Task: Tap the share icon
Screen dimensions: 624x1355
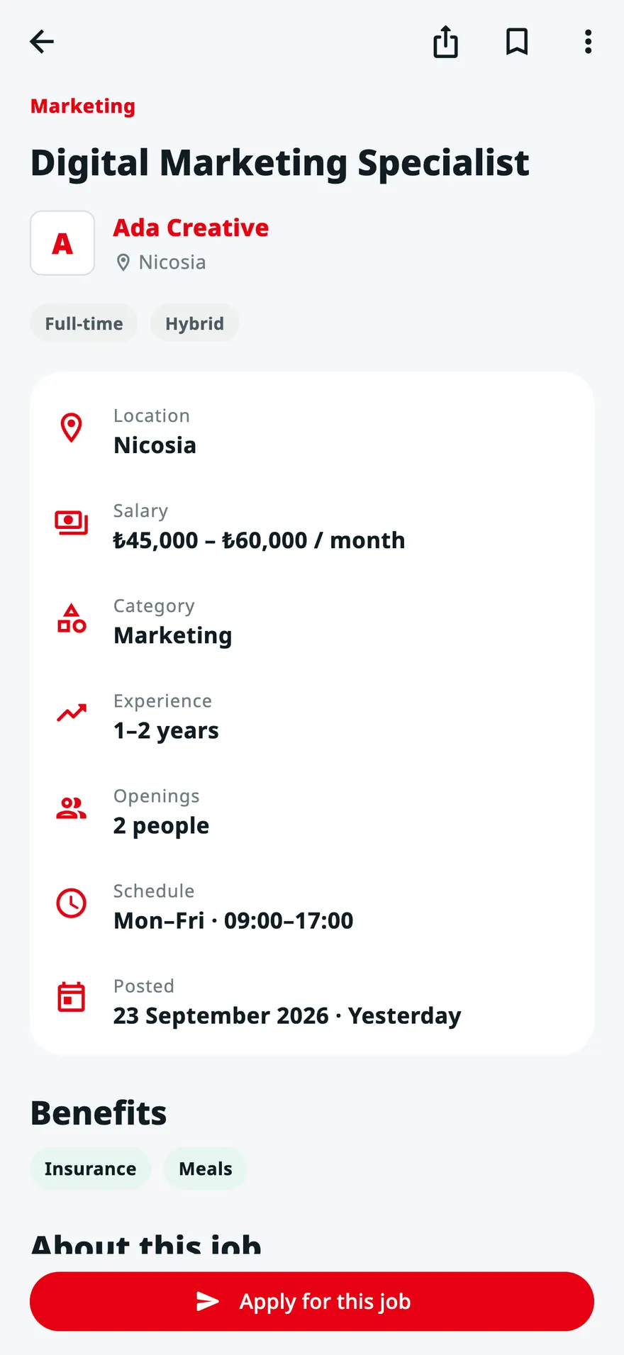Action: click(x=446, y=42)
